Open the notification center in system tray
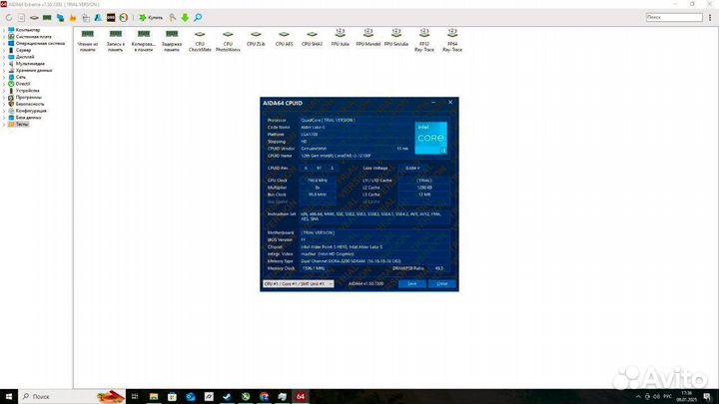The width and height of the screenshot is (719, 404). [x=708, y=397]
